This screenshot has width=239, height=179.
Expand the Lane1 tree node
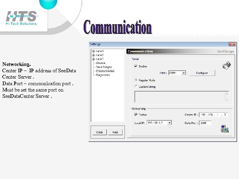click(x=93, y=51)
